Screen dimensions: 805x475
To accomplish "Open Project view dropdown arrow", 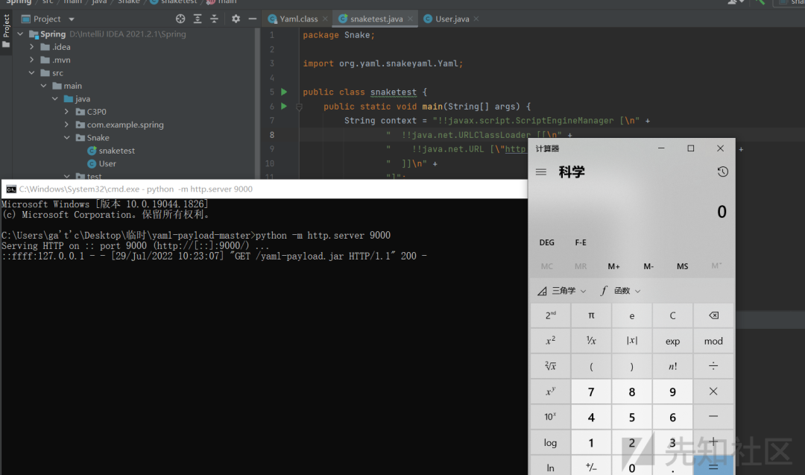I will pyautogui.click(x=72, y=19).
